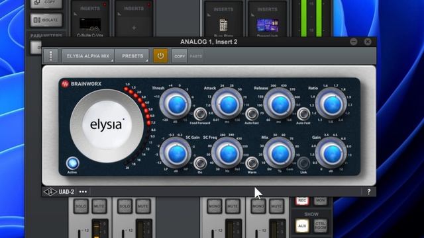Show the CTRL ROOM panel
The height and width of the screenshot is (238, 424).
tap(320, 225)
